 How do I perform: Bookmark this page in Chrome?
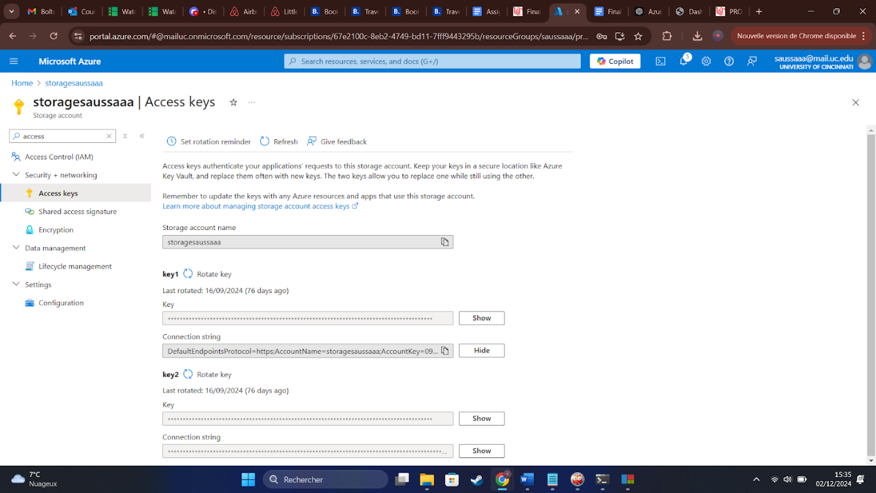638,36
